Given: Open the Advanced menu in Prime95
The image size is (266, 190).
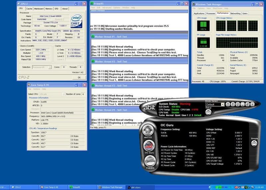Looking at the screenshot, I should 107,8.
